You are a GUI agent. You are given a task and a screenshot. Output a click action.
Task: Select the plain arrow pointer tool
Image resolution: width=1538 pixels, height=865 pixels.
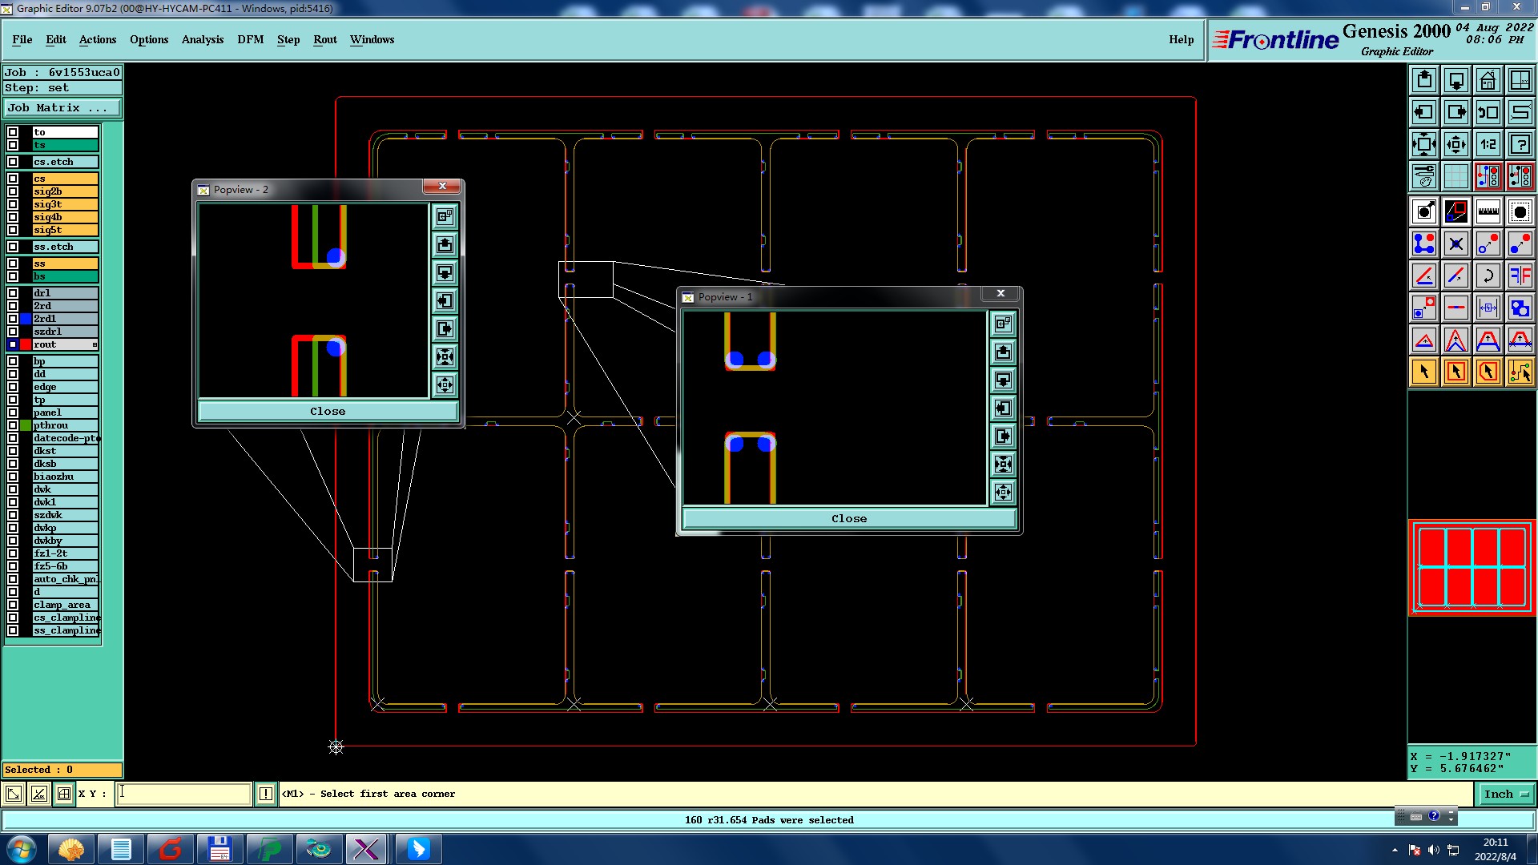click(x=1424, y=372)
